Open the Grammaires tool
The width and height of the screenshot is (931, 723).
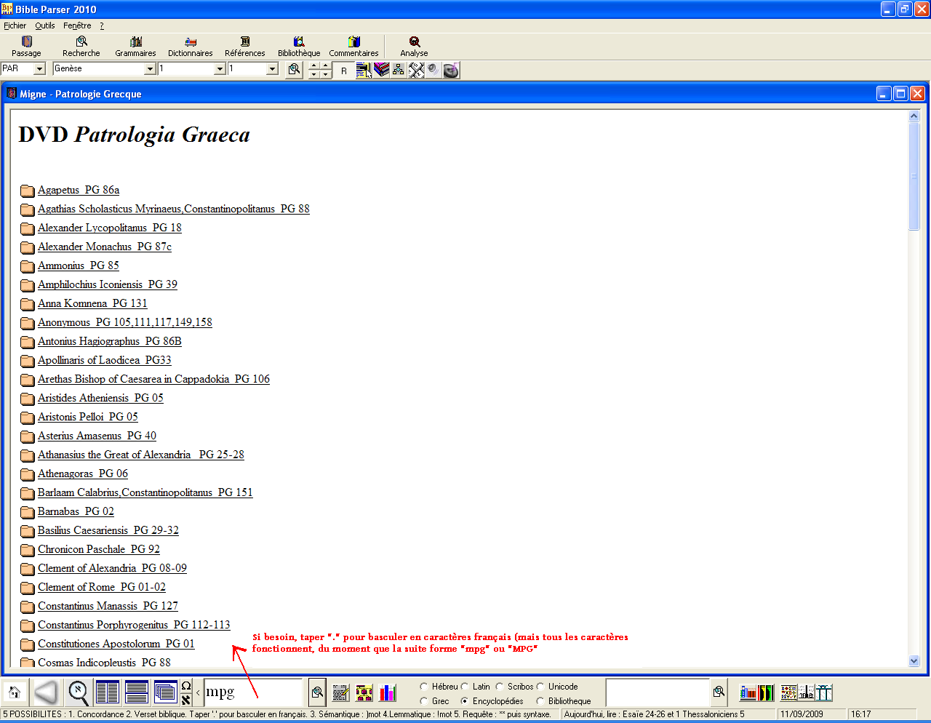[135, 47]
